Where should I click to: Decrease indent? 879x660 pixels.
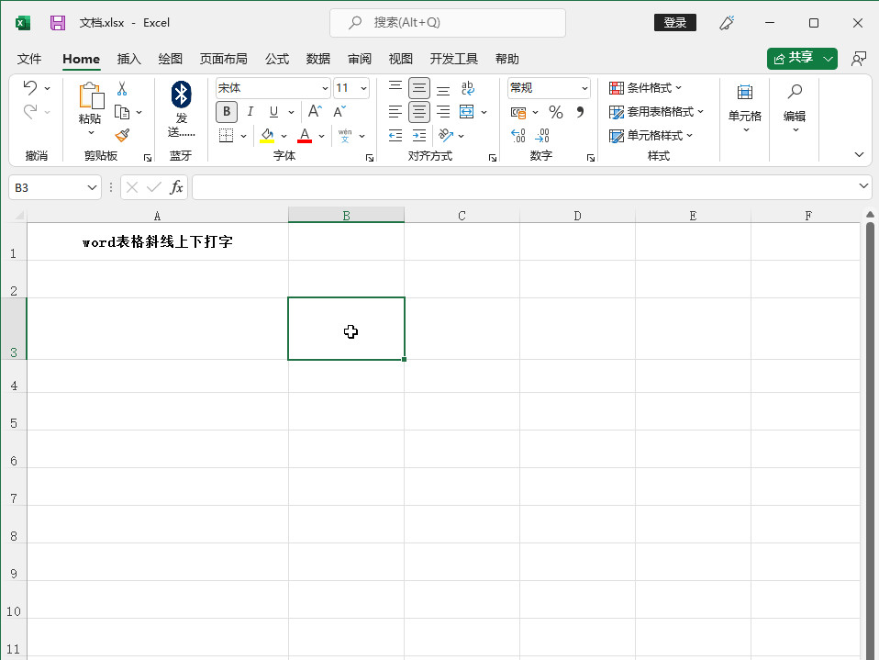tap(395, 135)
